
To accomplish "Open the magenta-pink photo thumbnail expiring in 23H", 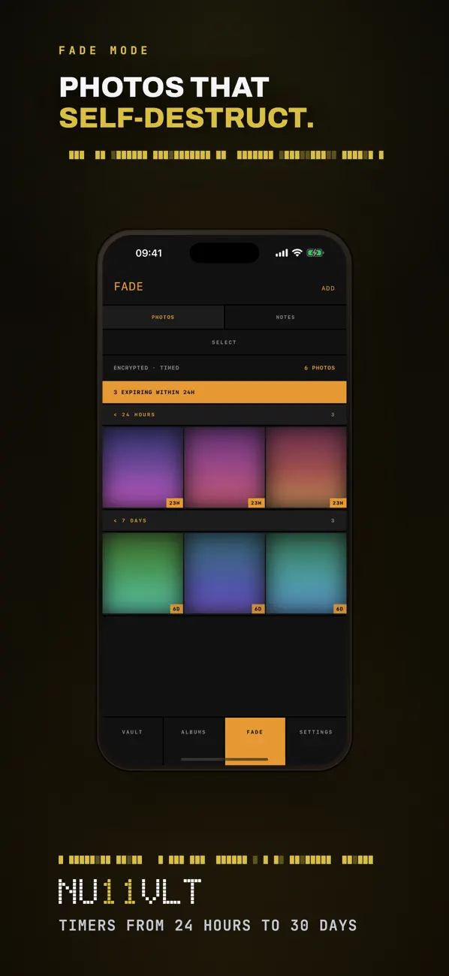I will (x=225, y=468).
